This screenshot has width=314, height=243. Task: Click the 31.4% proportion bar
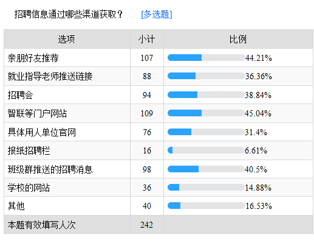pyautogui.click(x=206, y=132)
